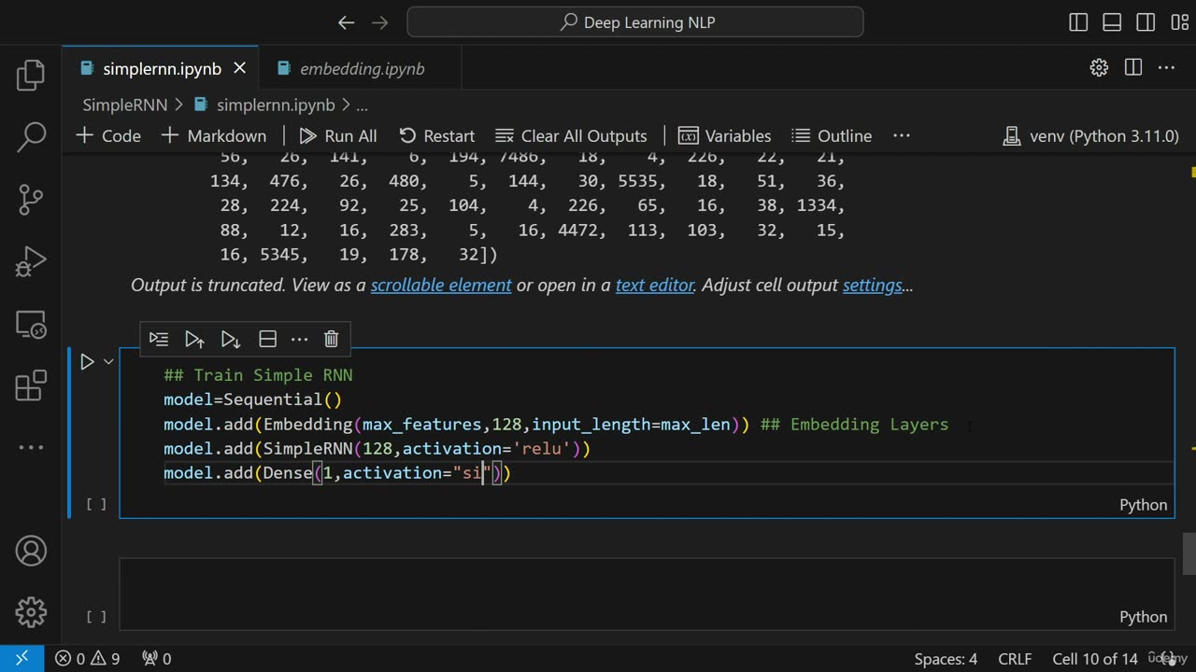The image size is (1196, 672).
Task: Click the vertical scrollbar thumb
Action: coord(1189,553)
